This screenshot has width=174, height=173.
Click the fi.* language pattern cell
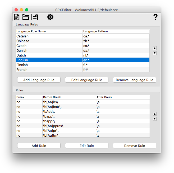coord(116,65)
